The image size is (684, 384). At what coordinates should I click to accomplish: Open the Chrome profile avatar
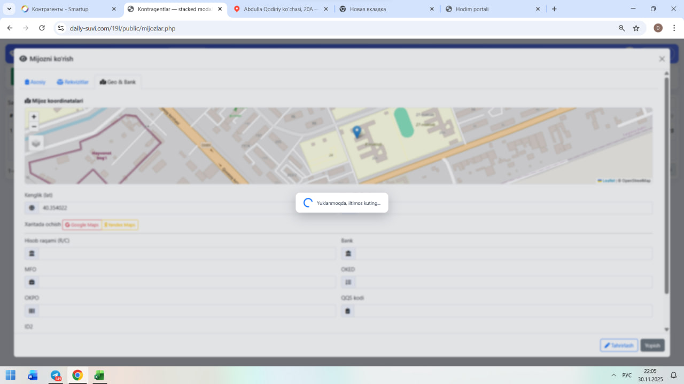coord(658,28)
